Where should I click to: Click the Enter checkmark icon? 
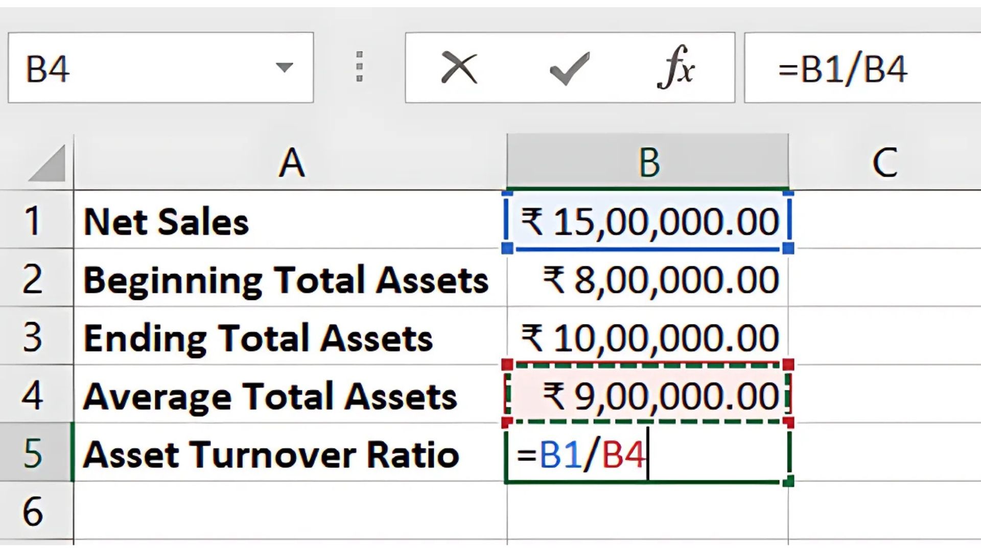[569, 67]
